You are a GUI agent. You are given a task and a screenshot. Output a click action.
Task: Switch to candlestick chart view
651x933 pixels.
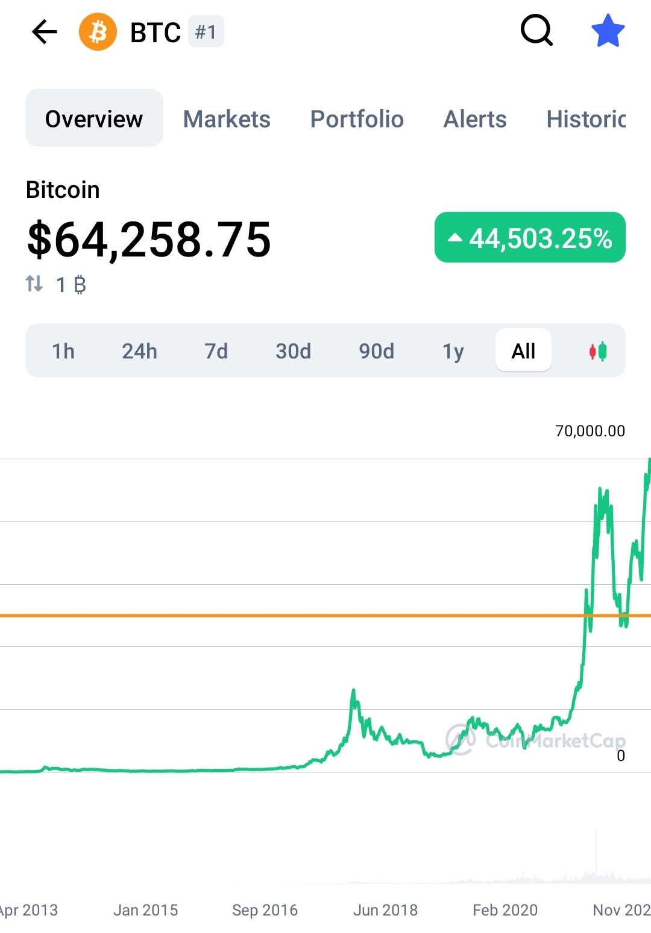tap(598, 351)
